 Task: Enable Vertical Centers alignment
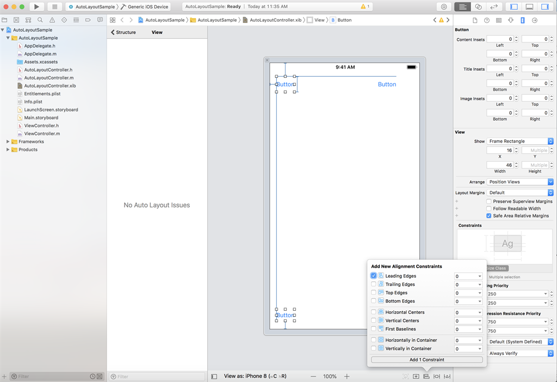click(373, 320)
